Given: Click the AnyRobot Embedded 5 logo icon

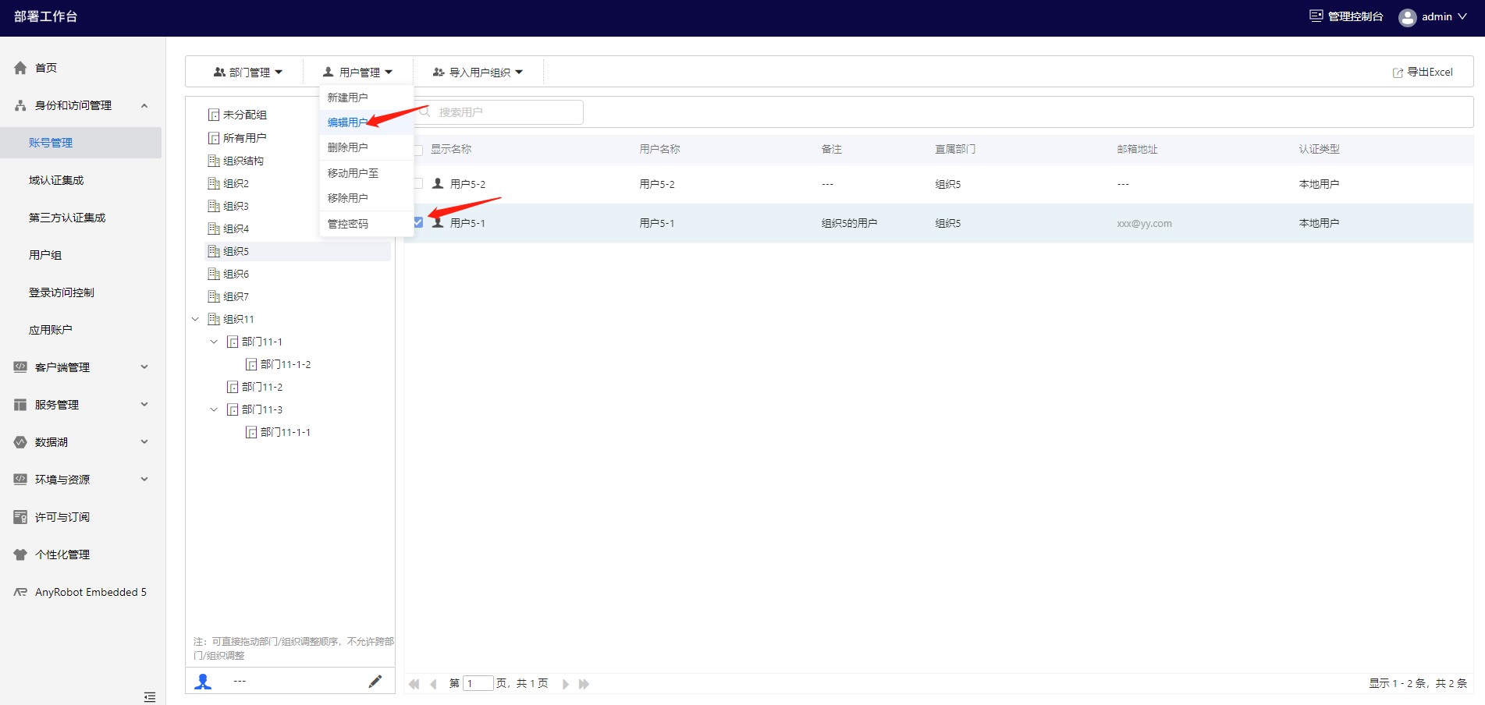Looking at the screenshot, I should pyautogui.click(x=20, y=592).
